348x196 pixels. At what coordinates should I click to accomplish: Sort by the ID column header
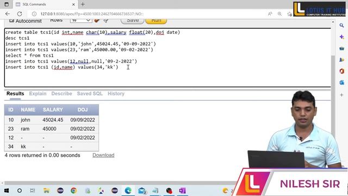11,109
